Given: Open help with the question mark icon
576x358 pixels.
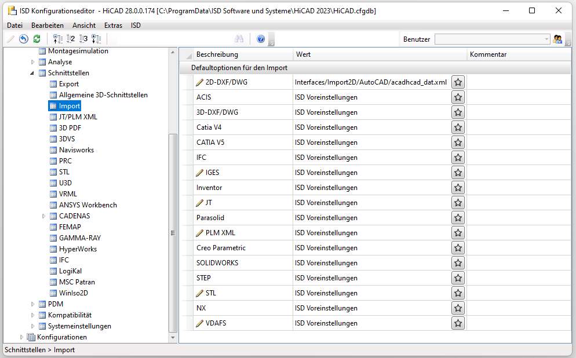Looking at the screenshot, I should pos(261,39).
